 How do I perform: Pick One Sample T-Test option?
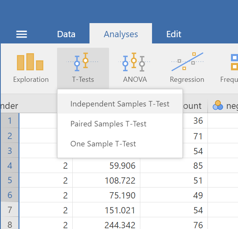pos(103,144)
